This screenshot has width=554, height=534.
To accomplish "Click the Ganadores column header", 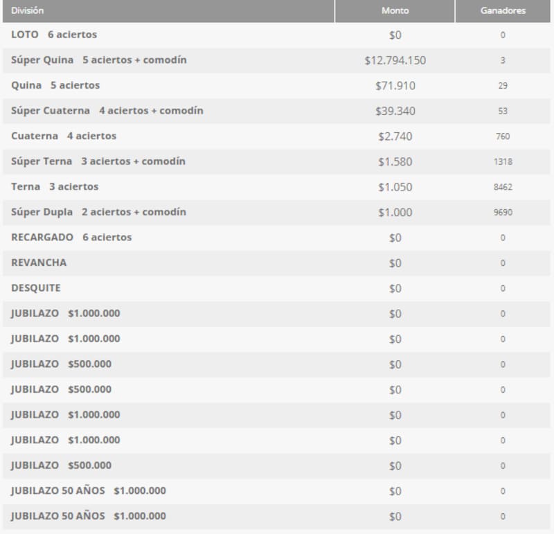I will [503, 10].
